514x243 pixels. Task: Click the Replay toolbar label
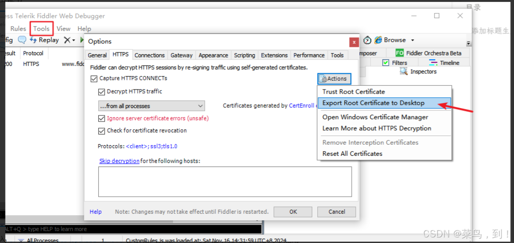click(x=49, y=40)
